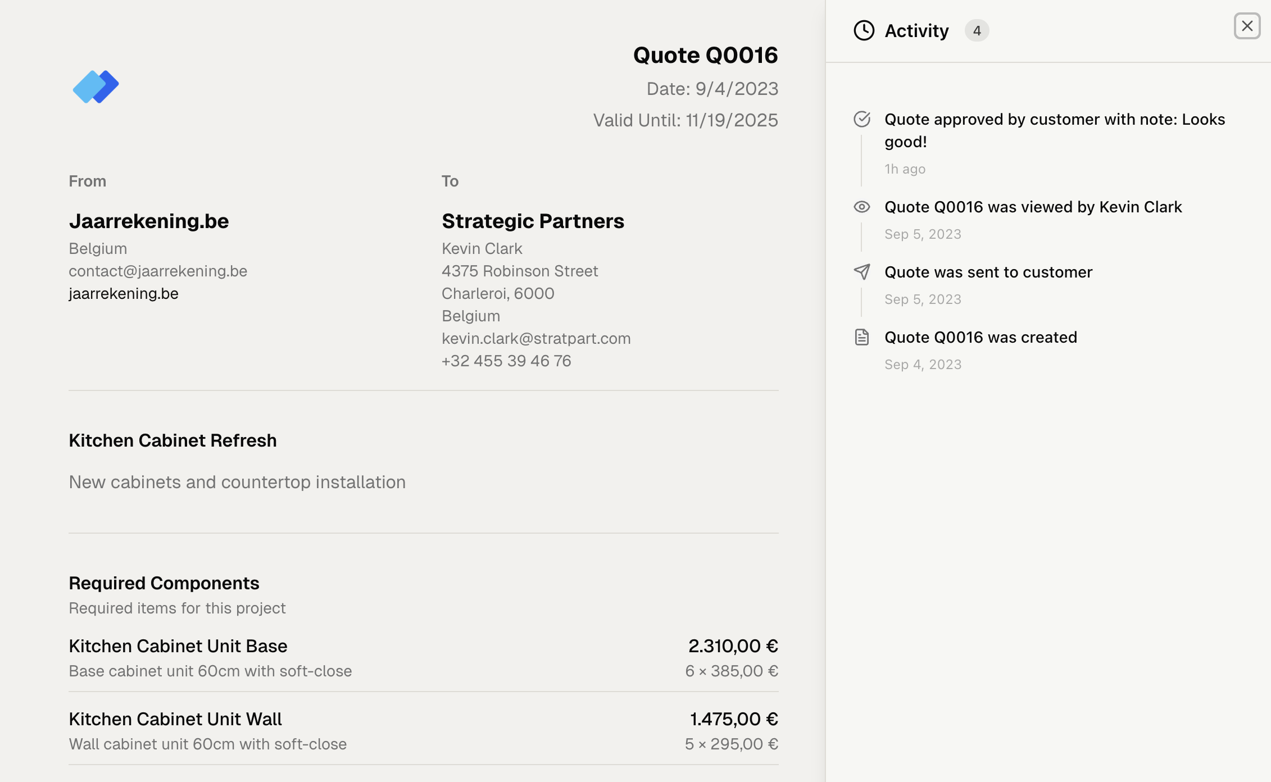Click the approved checkmark circle icon
Screen dimensions: 1271x782
[x=862, y=119]
